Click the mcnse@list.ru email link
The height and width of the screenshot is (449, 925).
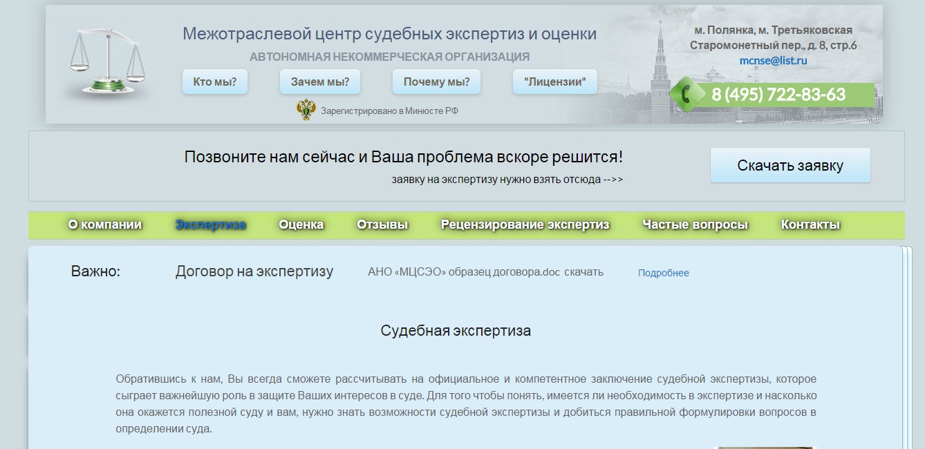(x=773, y=60)
